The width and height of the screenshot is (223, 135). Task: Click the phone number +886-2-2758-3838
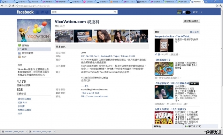pyautogui.click(x=90, y=93)
